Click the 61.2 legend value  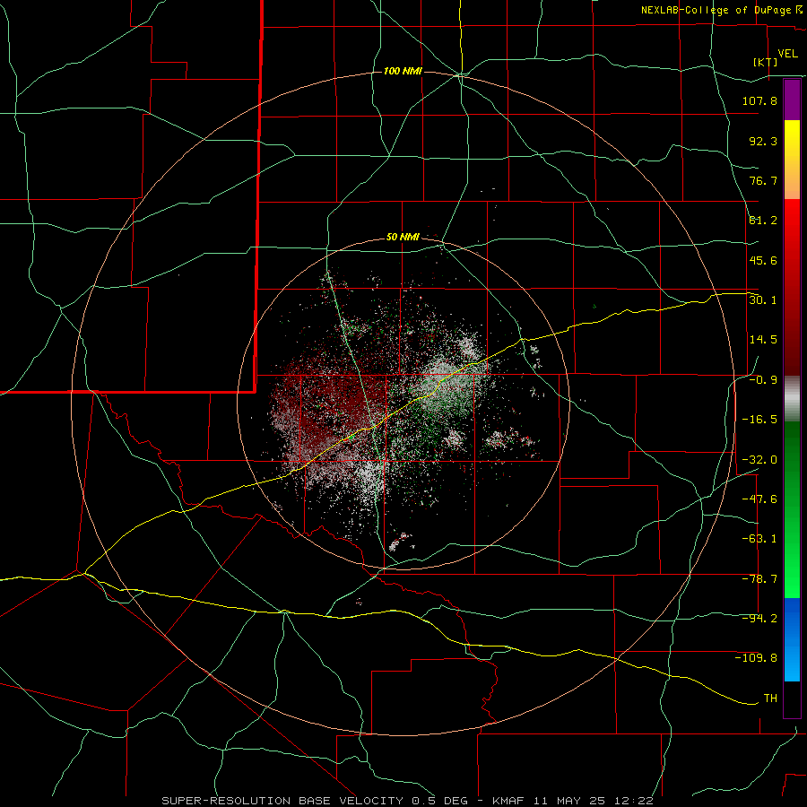(763, 221)
